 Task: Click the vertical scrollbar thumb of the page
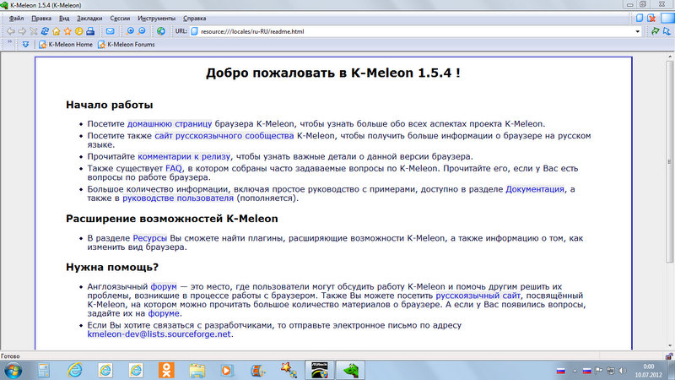pos(670,161)
